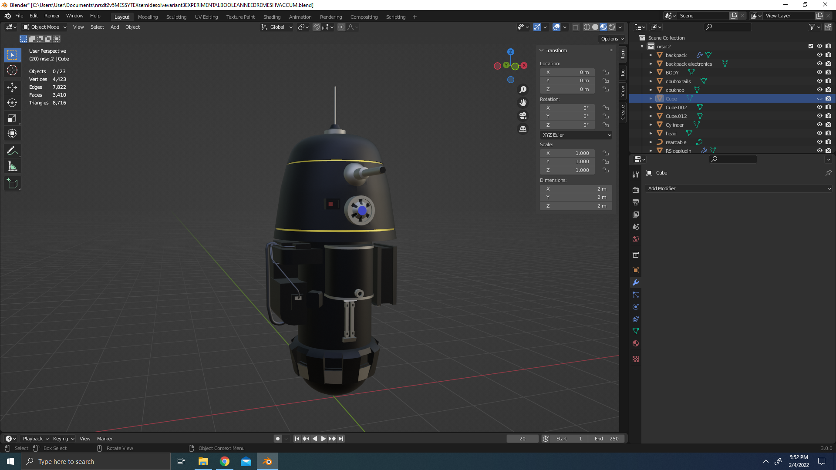This screenshot has width=836, height=470.
Task: Jump to the timeline end
Action: coord(341,439)
